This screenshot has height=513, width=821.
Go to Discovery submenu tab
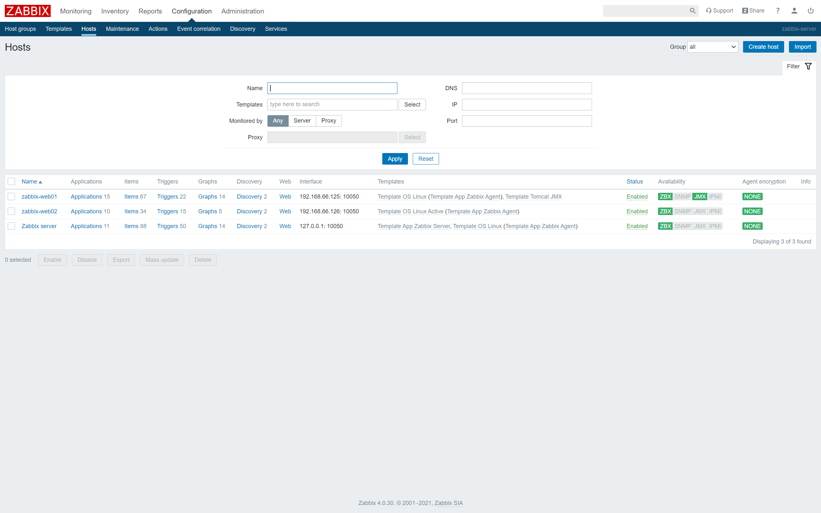[x=242, y=29]
